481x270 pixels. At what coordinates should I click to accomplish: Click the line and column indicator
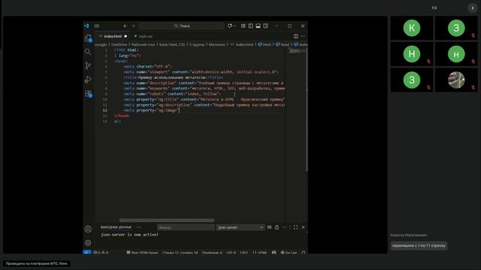click(180, 253)
